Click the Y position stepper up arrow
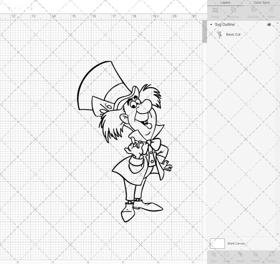 [31, 8]
